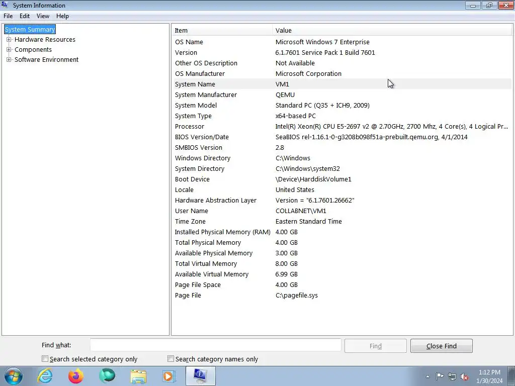Select the System Directory row
Screen dimensions: 515x386
[342, 168]
